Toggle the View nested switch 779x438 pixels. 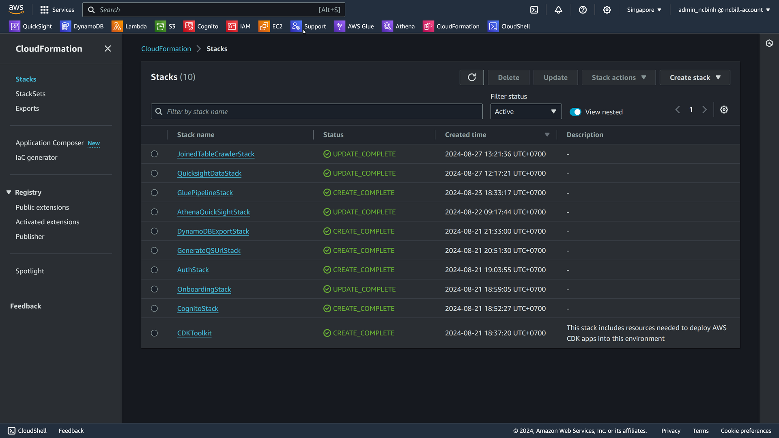click(575, 112)
